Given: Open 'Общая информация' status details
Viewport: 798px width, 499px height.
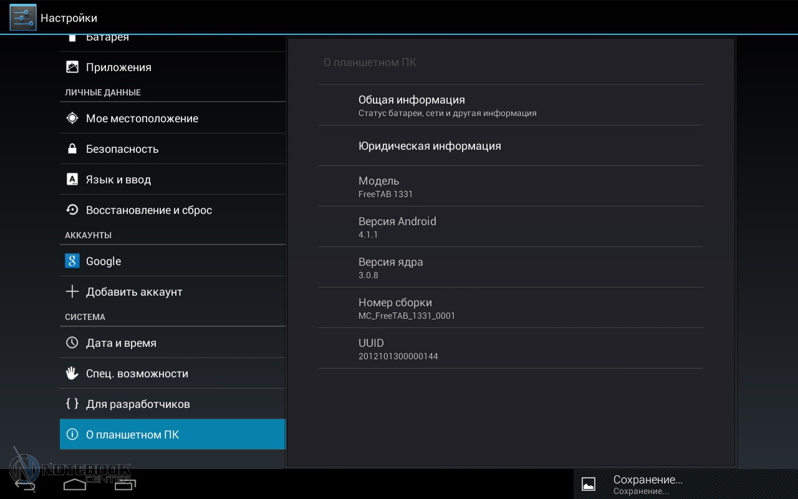Looking at the screenshot, I should [510, 105].
